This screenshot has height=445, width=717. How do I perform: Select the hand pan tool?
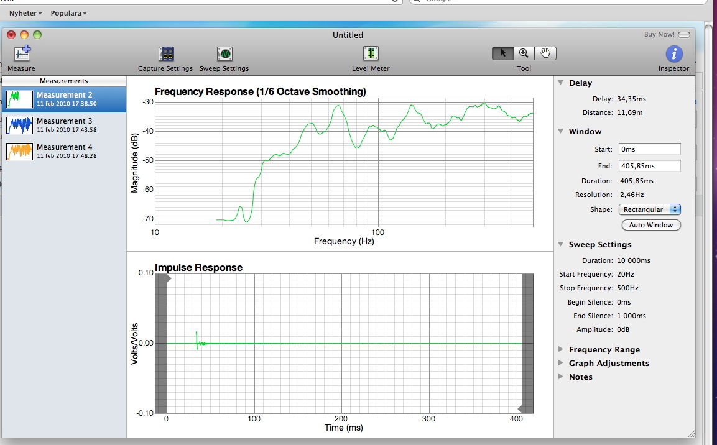point(545,53)
